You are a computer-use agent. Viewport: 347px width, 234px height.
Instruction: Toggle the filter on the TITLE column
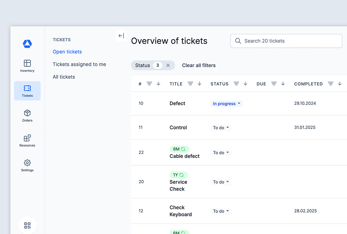click(190, 84)
